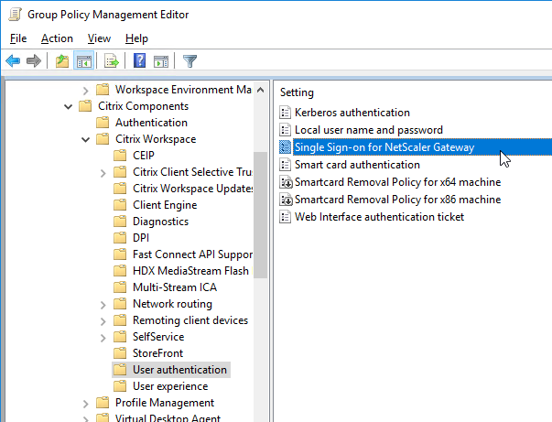Expand the Citrix Client Selective Trust node
552x422 pixels.
(103, 173)
